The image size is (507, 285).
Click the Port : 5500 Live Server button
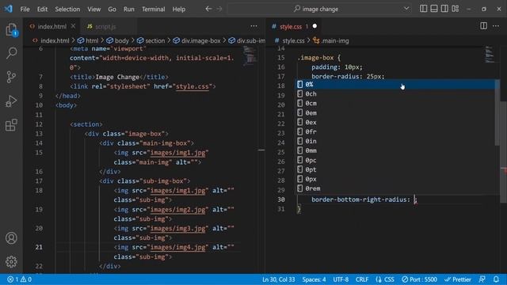[x=419, y=279]
